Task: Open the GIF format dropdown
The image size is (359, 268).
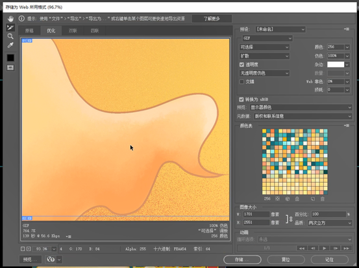Action: [267, 38]
